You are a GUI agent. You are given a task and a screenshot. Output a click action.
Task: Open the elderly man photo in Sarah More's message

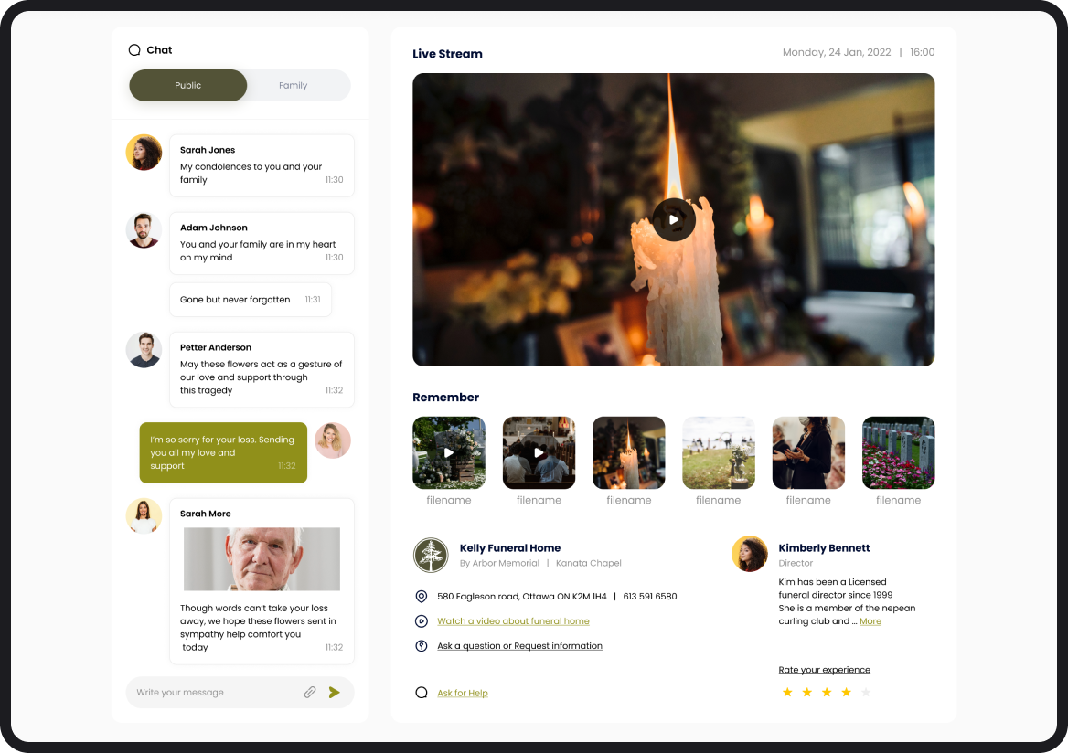[262, 559]
